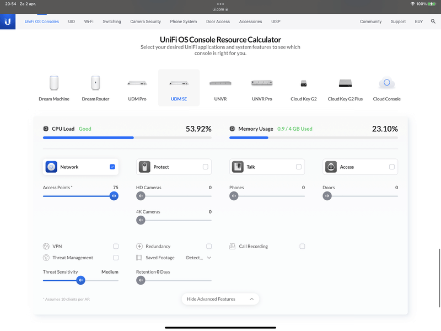Enable the Talk checkbox
Image resolution: width=441 pixels, height=331 pixels.
click(299, 167)
